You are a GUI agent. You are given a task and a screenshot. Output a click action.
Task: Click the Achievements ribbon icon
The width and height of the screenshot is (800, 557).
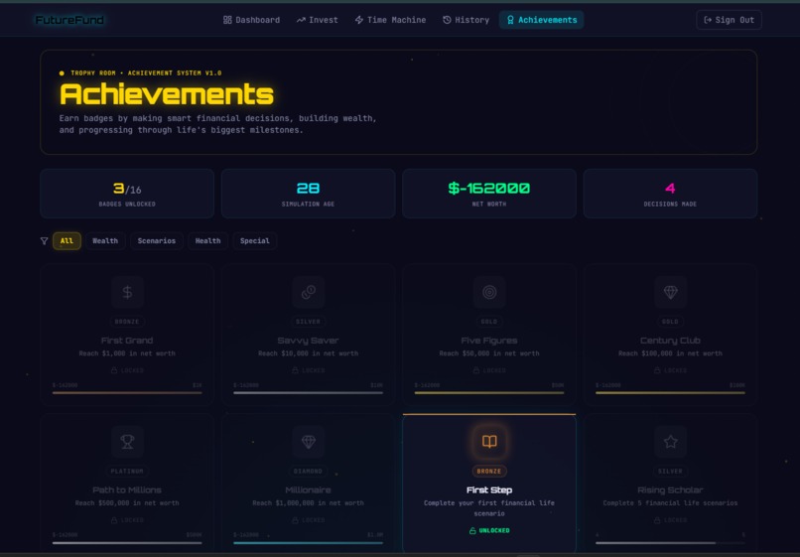[x=510, y=20]
